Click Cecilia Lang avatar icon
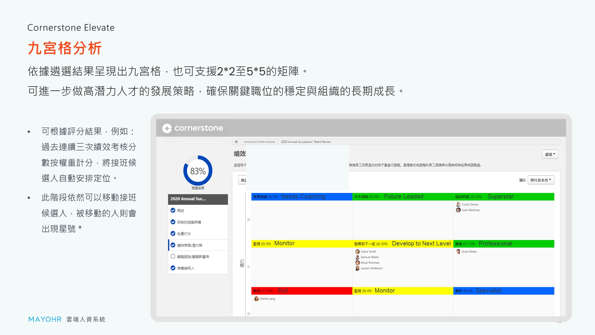 pos(256,299)
